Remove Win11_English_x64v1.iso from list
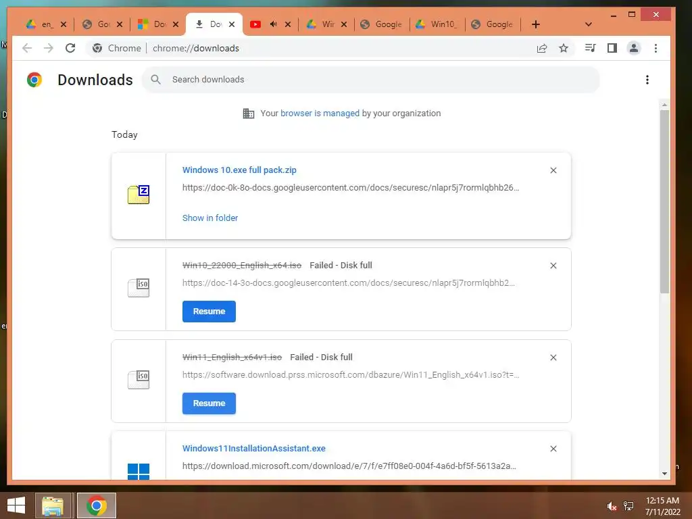The height and width of the screenshot is (519, 692). (x=553, y=357)
